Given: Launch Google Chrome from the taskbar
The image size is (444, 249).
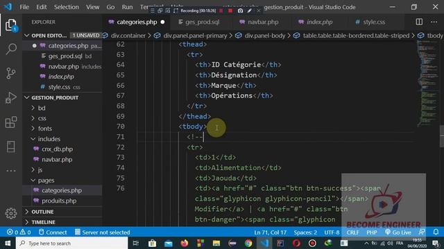Looking at the screenshot, I should pos(248,243).
